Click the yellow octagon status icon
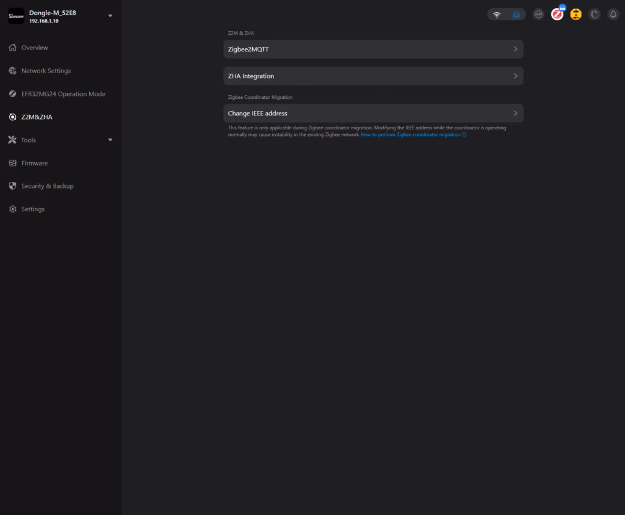This screenshot has width=625, height=515. coord(576,15)
